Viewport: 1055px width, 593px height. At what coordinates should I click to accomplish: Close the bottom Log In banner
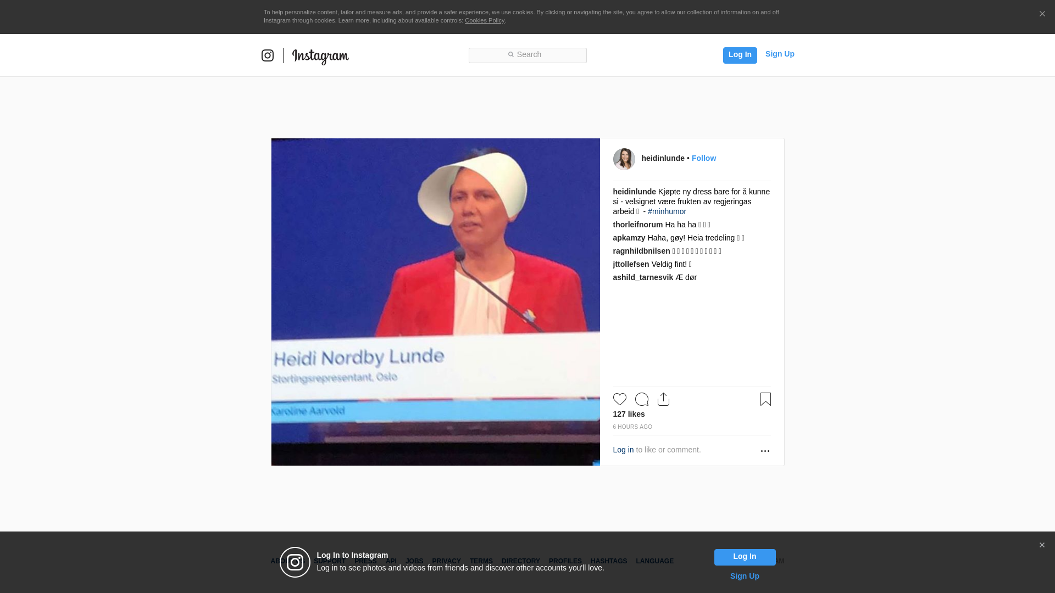[x=1042, y=545]
